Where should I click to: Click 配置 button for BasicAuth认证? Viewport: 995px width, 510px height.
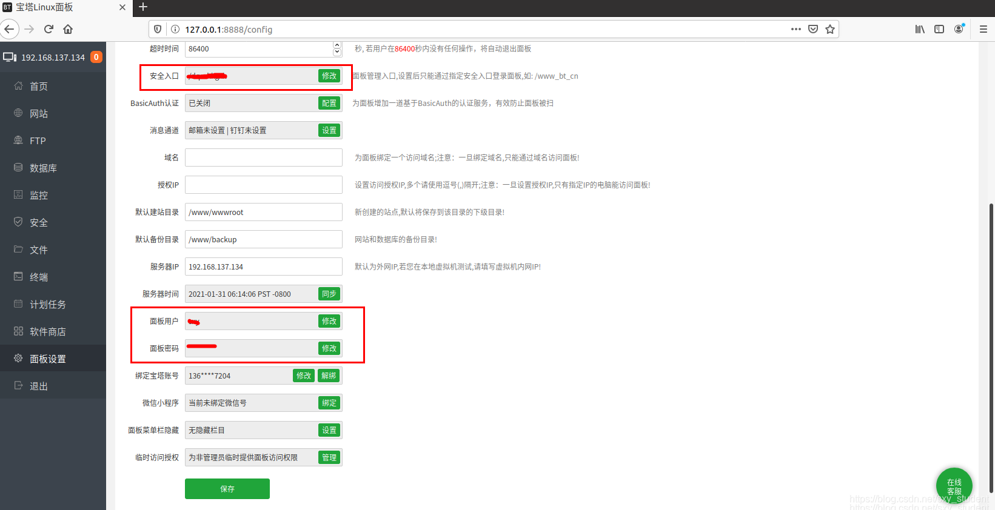(x=329, y=103)
